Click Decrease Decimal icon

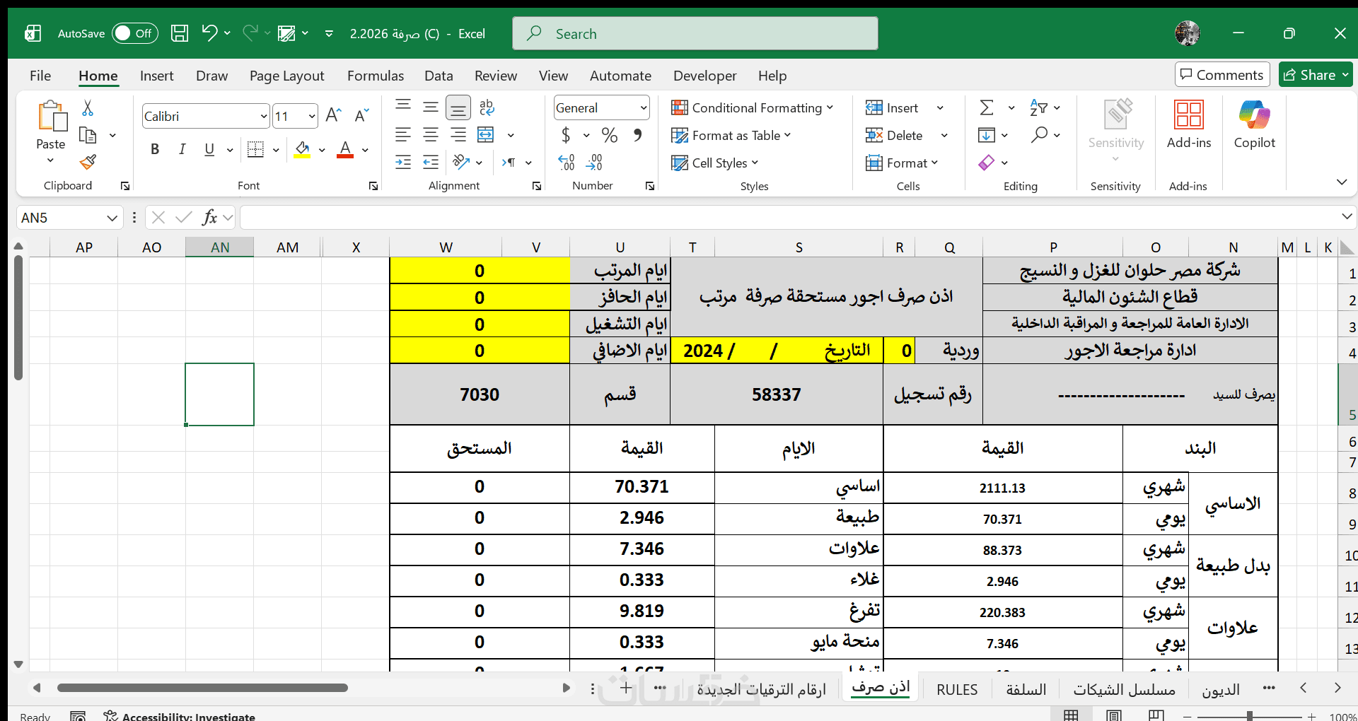pyautogui.click(x=594, y=163)
